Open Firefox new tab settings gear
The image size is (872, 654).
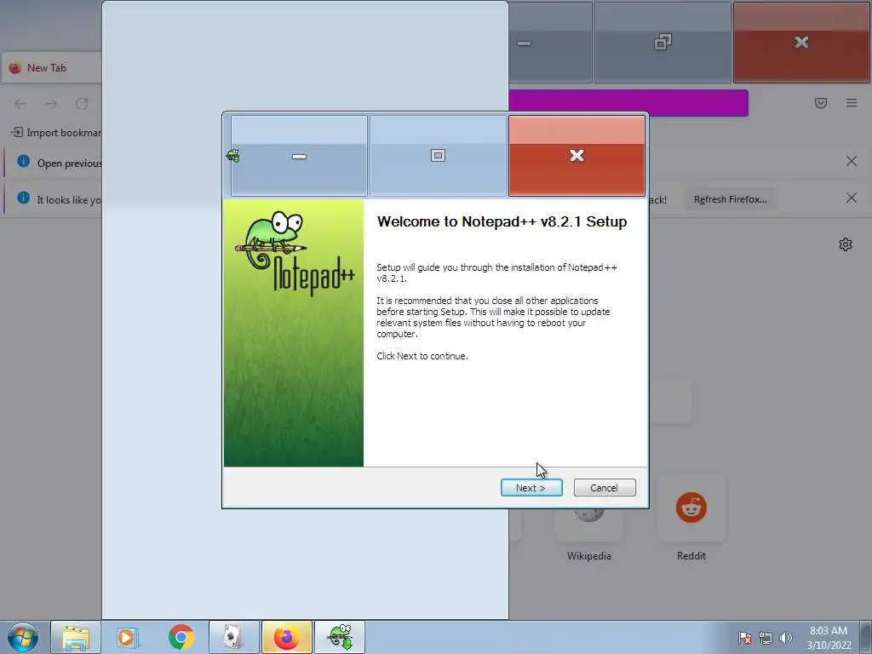846,244
